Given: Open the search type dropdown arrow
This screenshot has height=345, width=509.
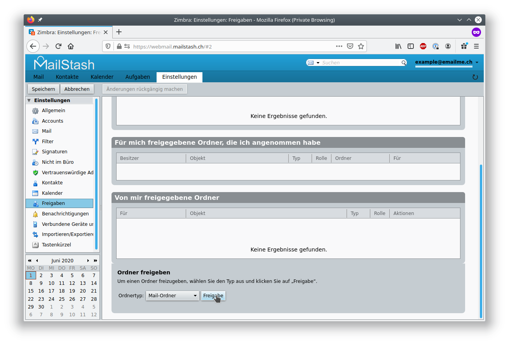Looking at the screenshot, I should click(318, 63).
